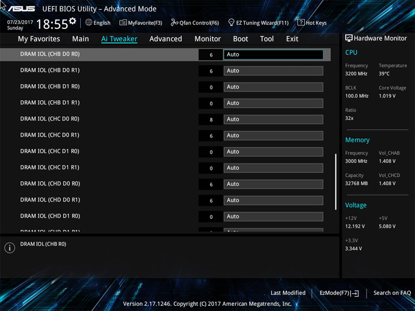Image resolution: width=415 pixels, height=311 pixels.
Task: Click Auto field for DRAM IOL (CHB D1 R1)
Action: point(273,103)
